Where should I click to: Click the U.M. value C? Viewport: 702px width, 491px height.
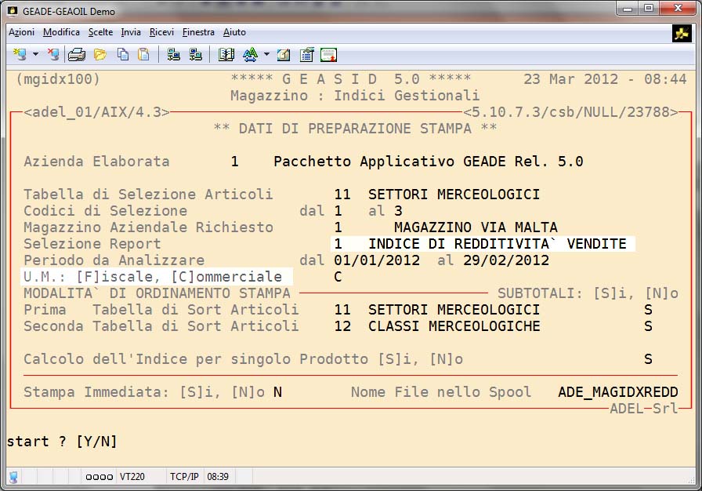(338, 277)
